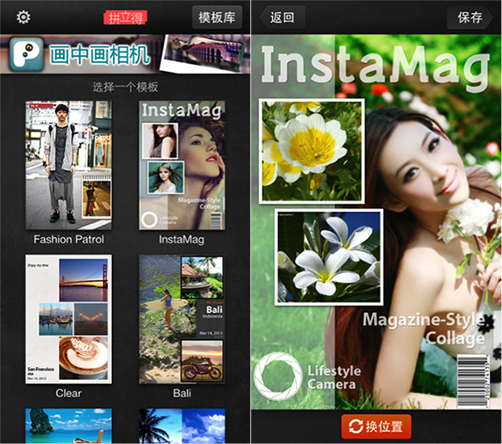Viewport: 502px width, 444px height.
Task: Swap photo positions with 换位置 button
Action: 376,426
